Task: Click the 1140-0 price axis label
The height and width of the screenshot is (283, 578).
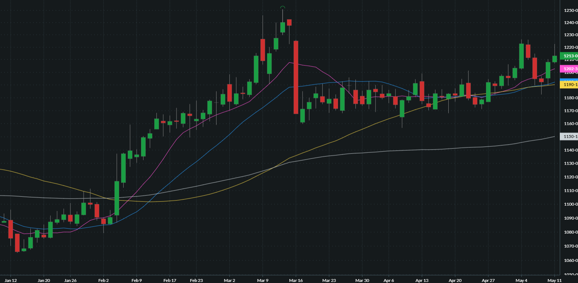Action: 570,150
